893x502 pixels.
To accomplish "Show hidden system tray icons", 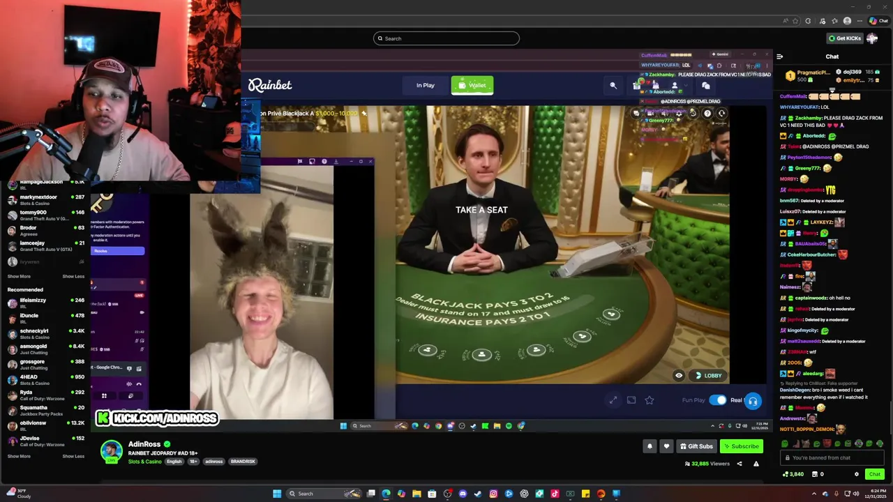I will [x=814, y=494].
